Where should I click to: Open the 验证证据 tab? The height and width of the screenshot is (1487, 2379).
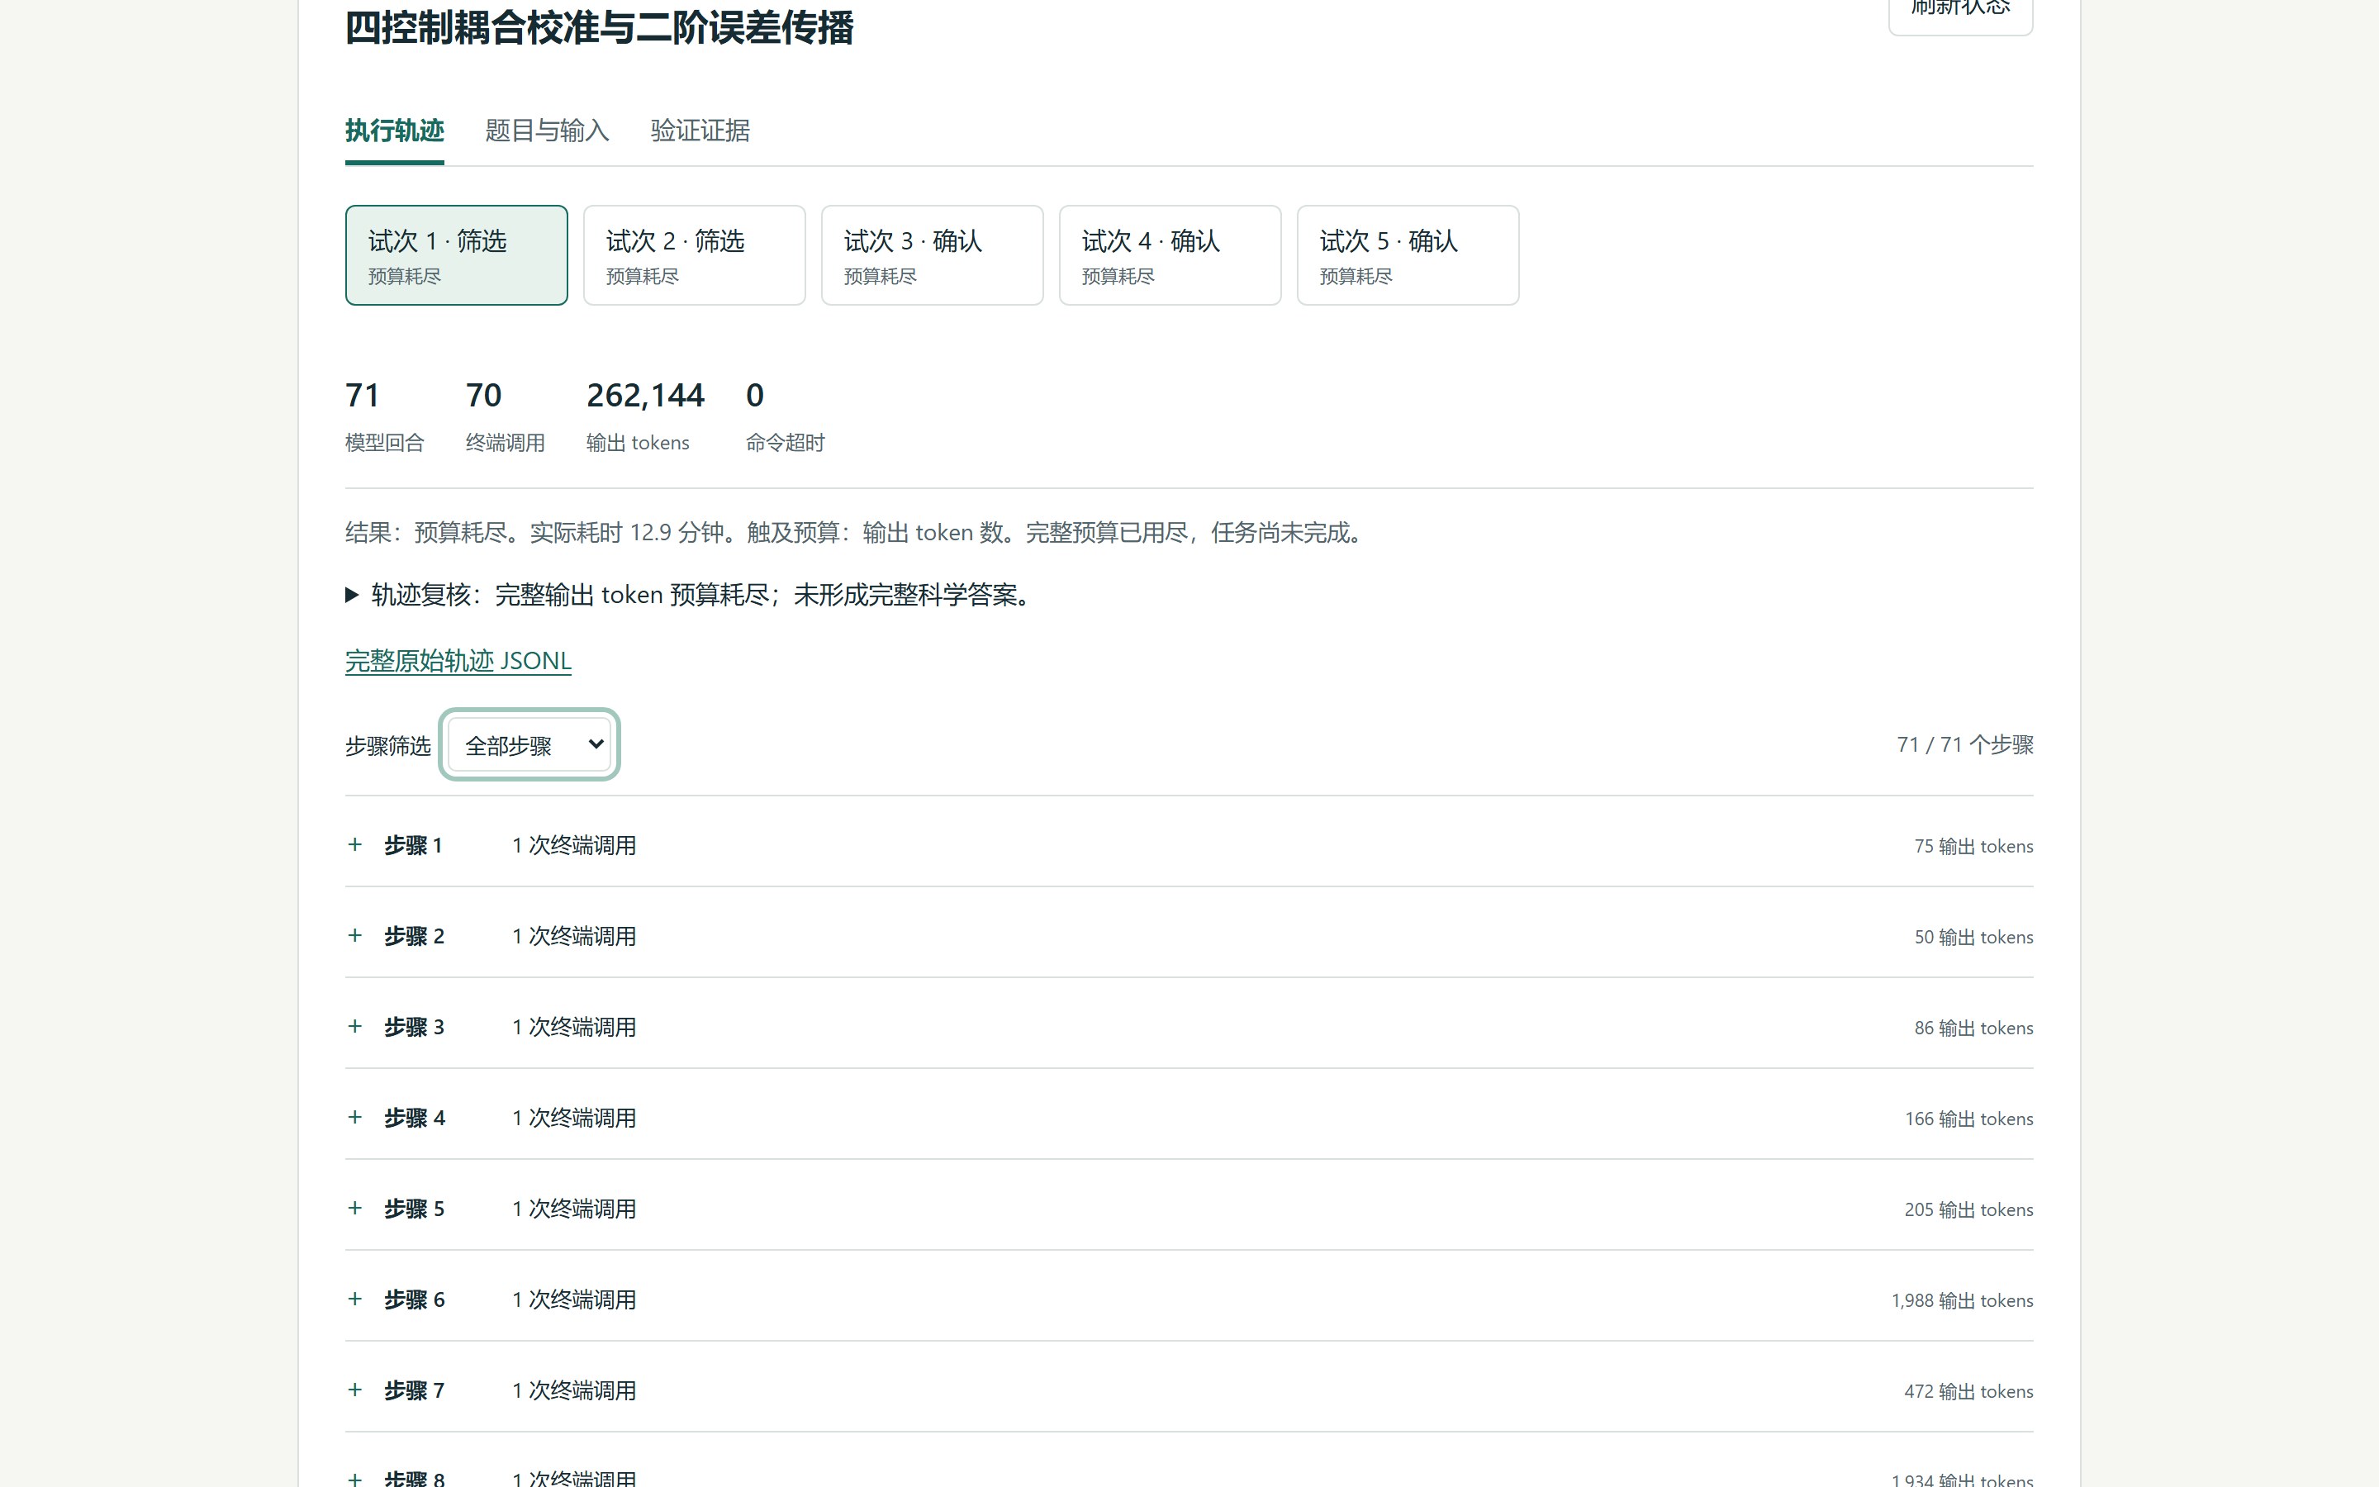coord(700,131)
